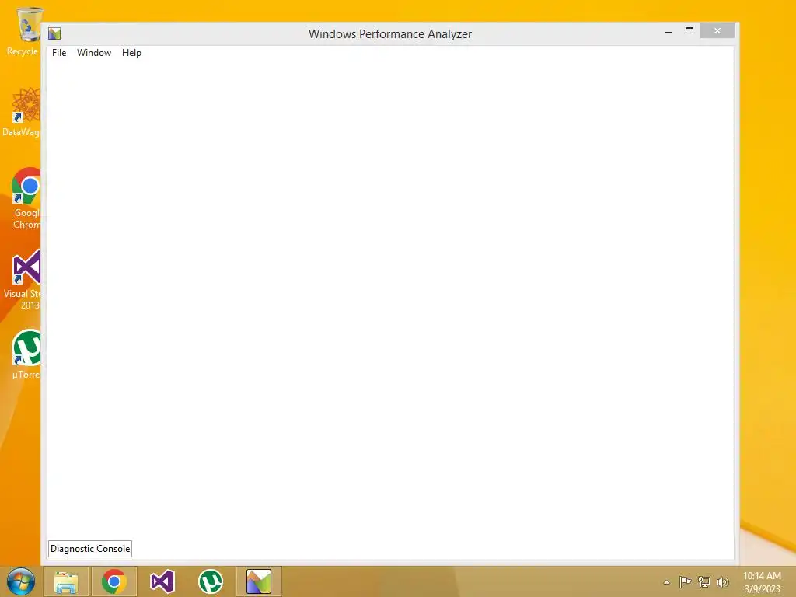This screenshot has height=597, width=796.
Task: Open Visual Studio from the taskbar
Action: click(x=162, y=581)
